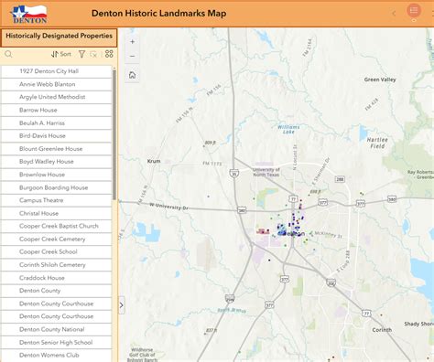
Task: Click the Denton Historic Landmarks Map title
Action: tap(159, 14)
